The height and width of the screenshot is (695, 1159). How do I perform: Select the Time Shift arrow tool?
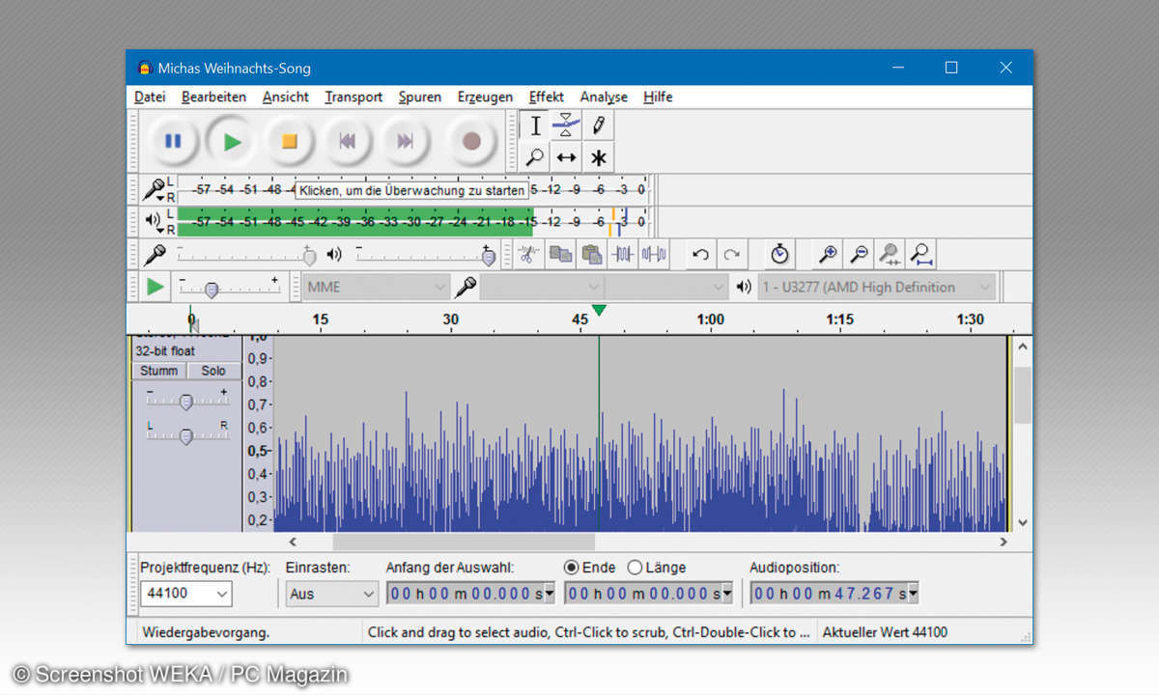click(x=567, y=156)
